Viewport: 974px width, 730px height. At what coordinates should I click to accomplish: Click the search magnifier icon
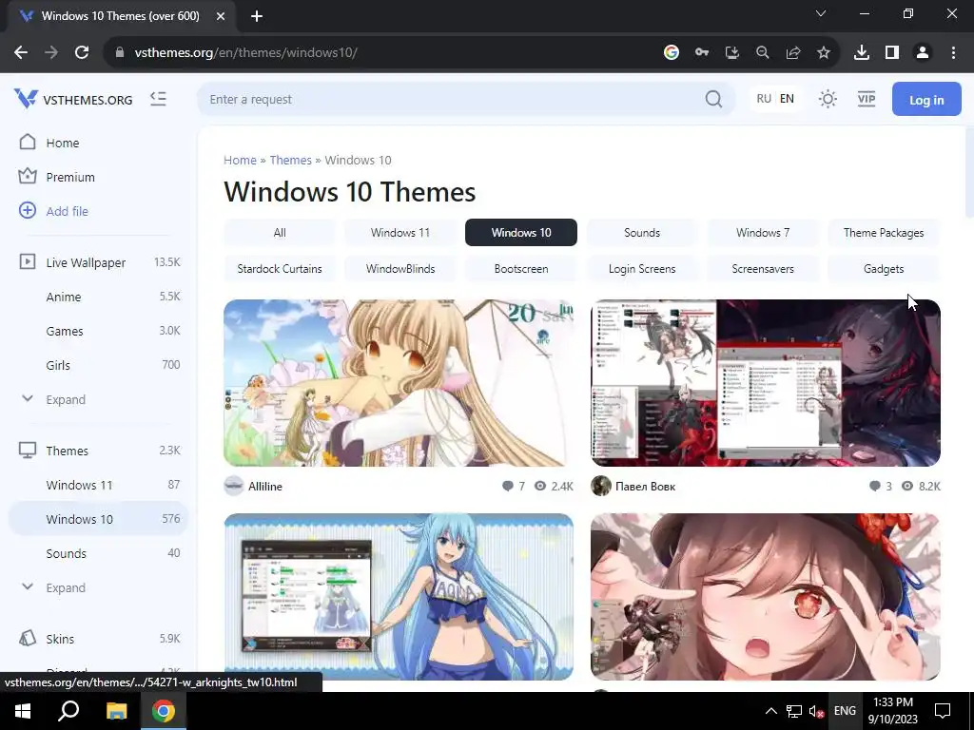click(x=713, y=99)
